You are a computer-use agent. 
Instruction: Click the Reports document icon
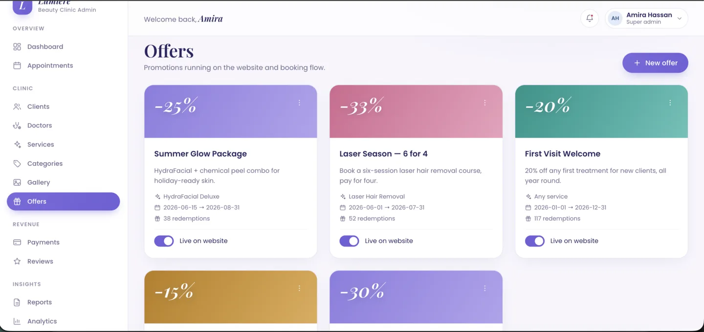(17, 302)
